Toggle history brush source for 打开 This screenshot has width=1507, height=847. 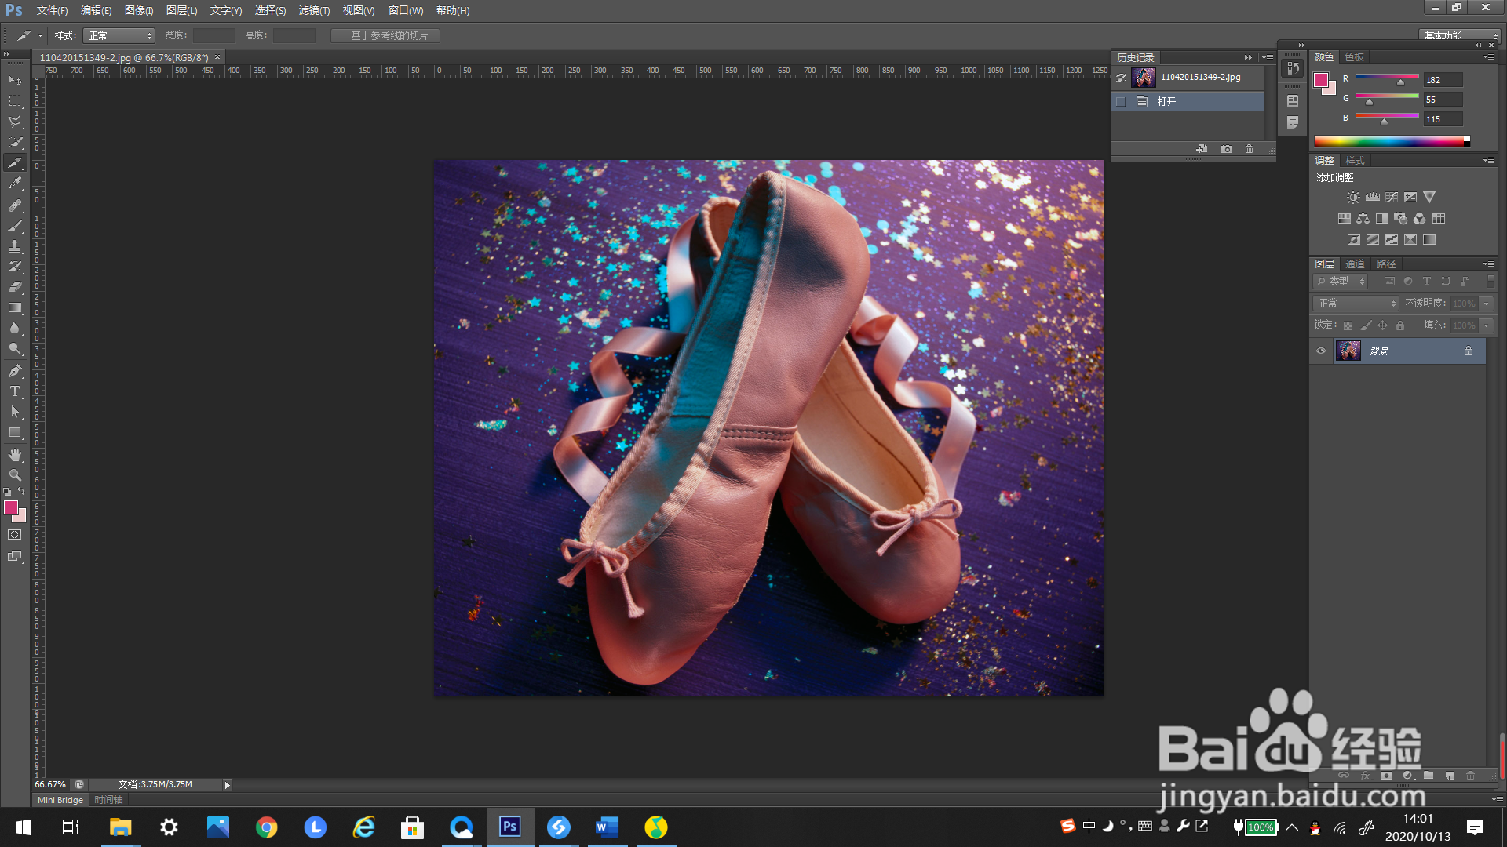pos(1121,102)
